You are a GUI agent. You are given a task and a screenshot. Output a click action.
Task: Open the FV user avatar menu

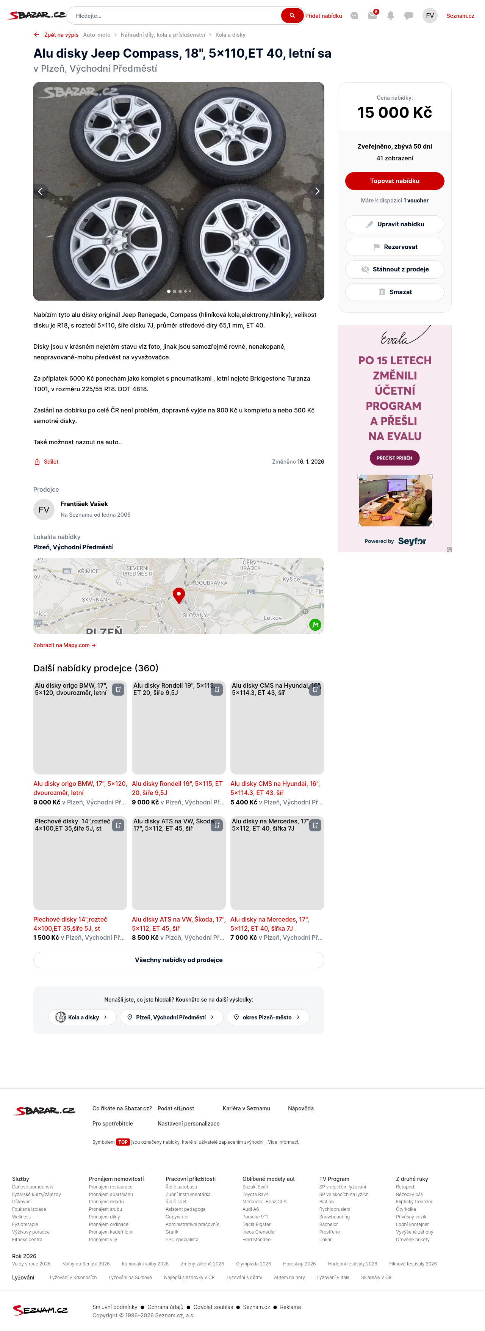pyautogui.click(x=430, y=16)
